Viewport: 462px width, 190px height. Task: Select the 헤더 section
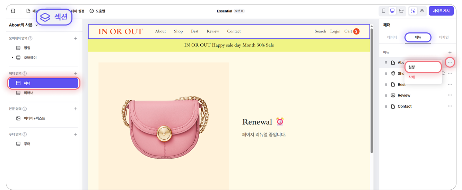click(x=43, y=83)
